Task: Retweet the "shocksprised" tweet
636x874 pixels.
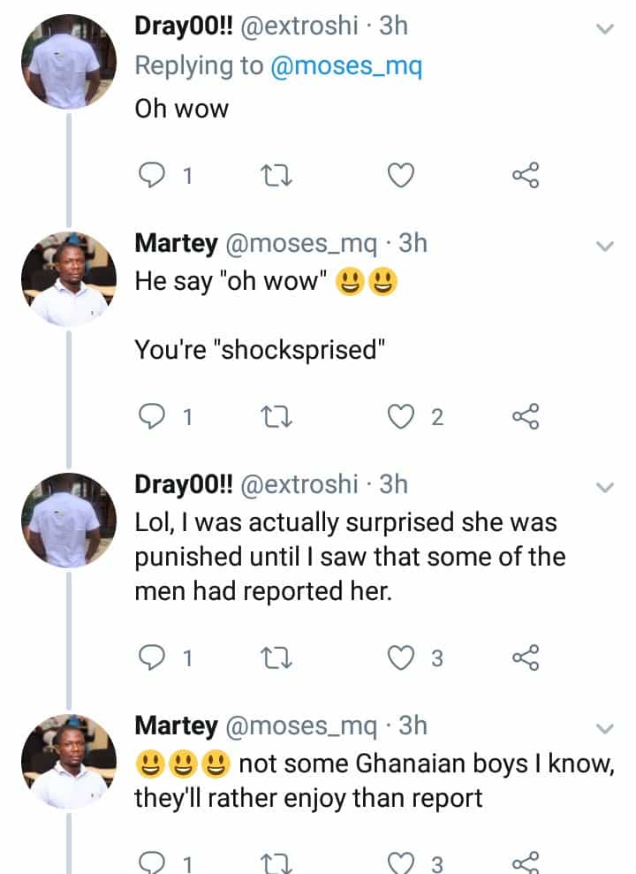Action: pos(278,417)
